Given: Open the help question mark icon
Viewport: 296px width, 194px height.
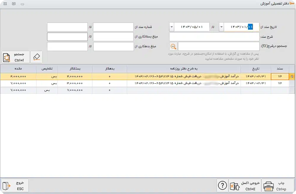Looking at the screenshot, I should click(223, 185).
